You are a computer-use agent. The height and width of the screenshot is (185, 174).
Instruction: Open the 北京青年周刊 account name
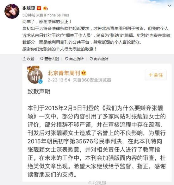64,73
